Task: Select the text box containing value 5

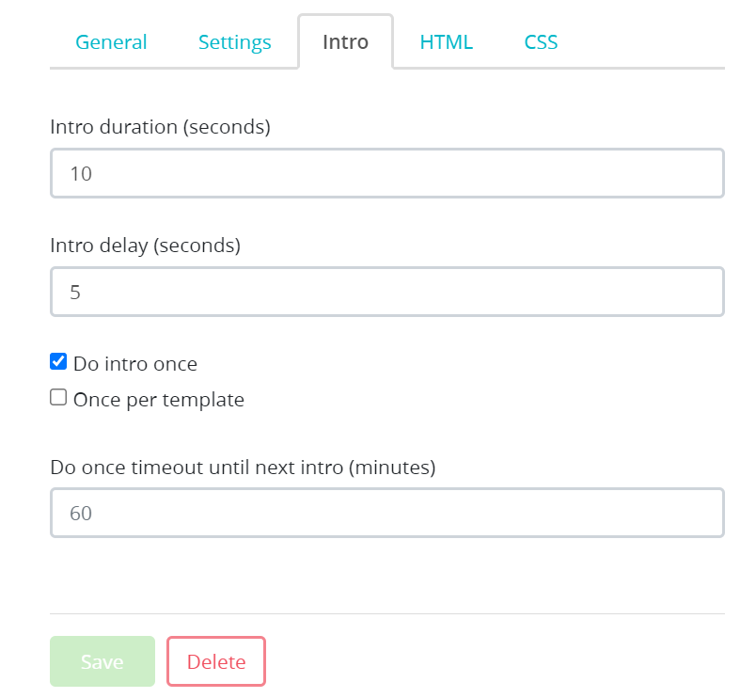Action: click(386, 293)
